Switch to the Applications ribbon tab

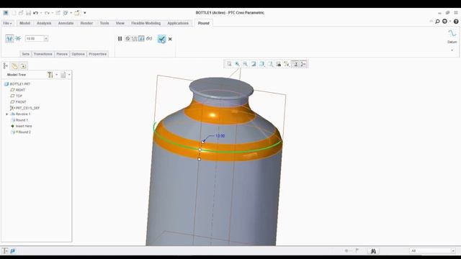178,23
